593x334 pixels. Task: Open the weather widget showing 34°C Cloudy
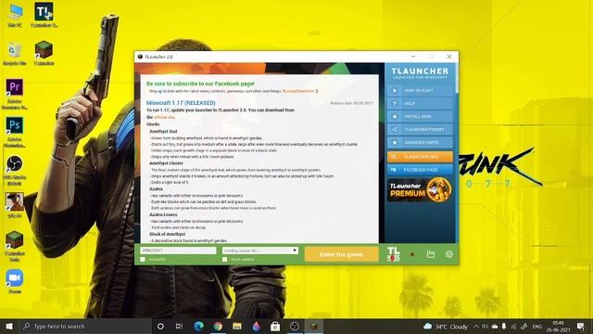pyautogui.click(x=446, y=326)
